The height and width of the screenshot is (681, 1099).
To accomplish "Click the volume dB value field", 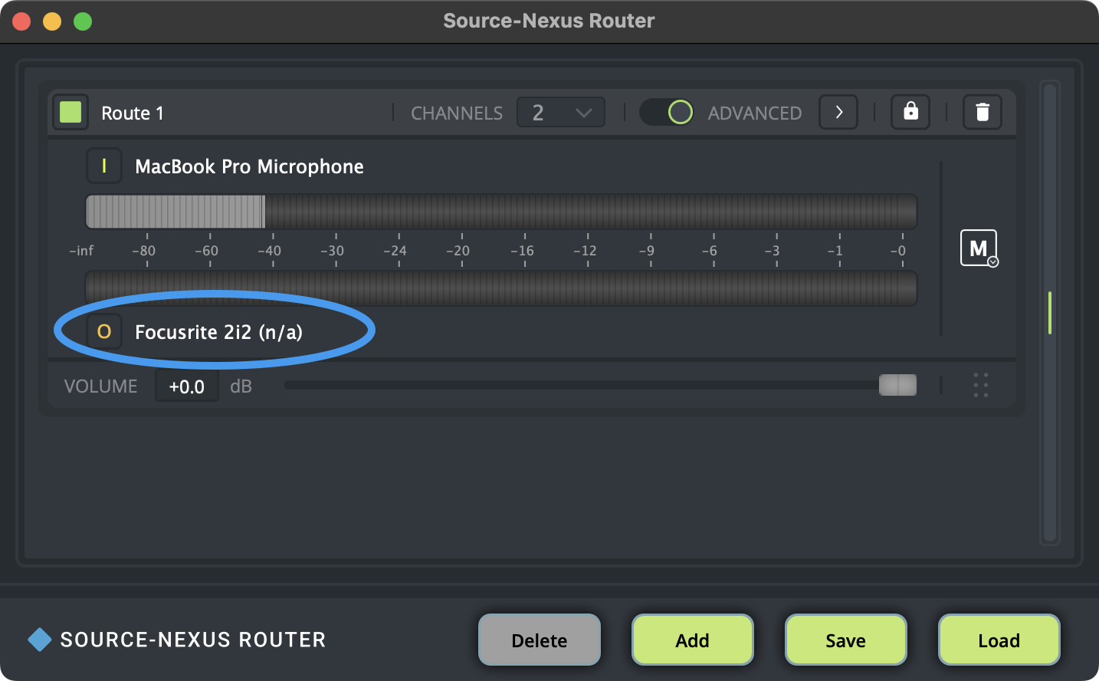I will [x=187, y=386].
